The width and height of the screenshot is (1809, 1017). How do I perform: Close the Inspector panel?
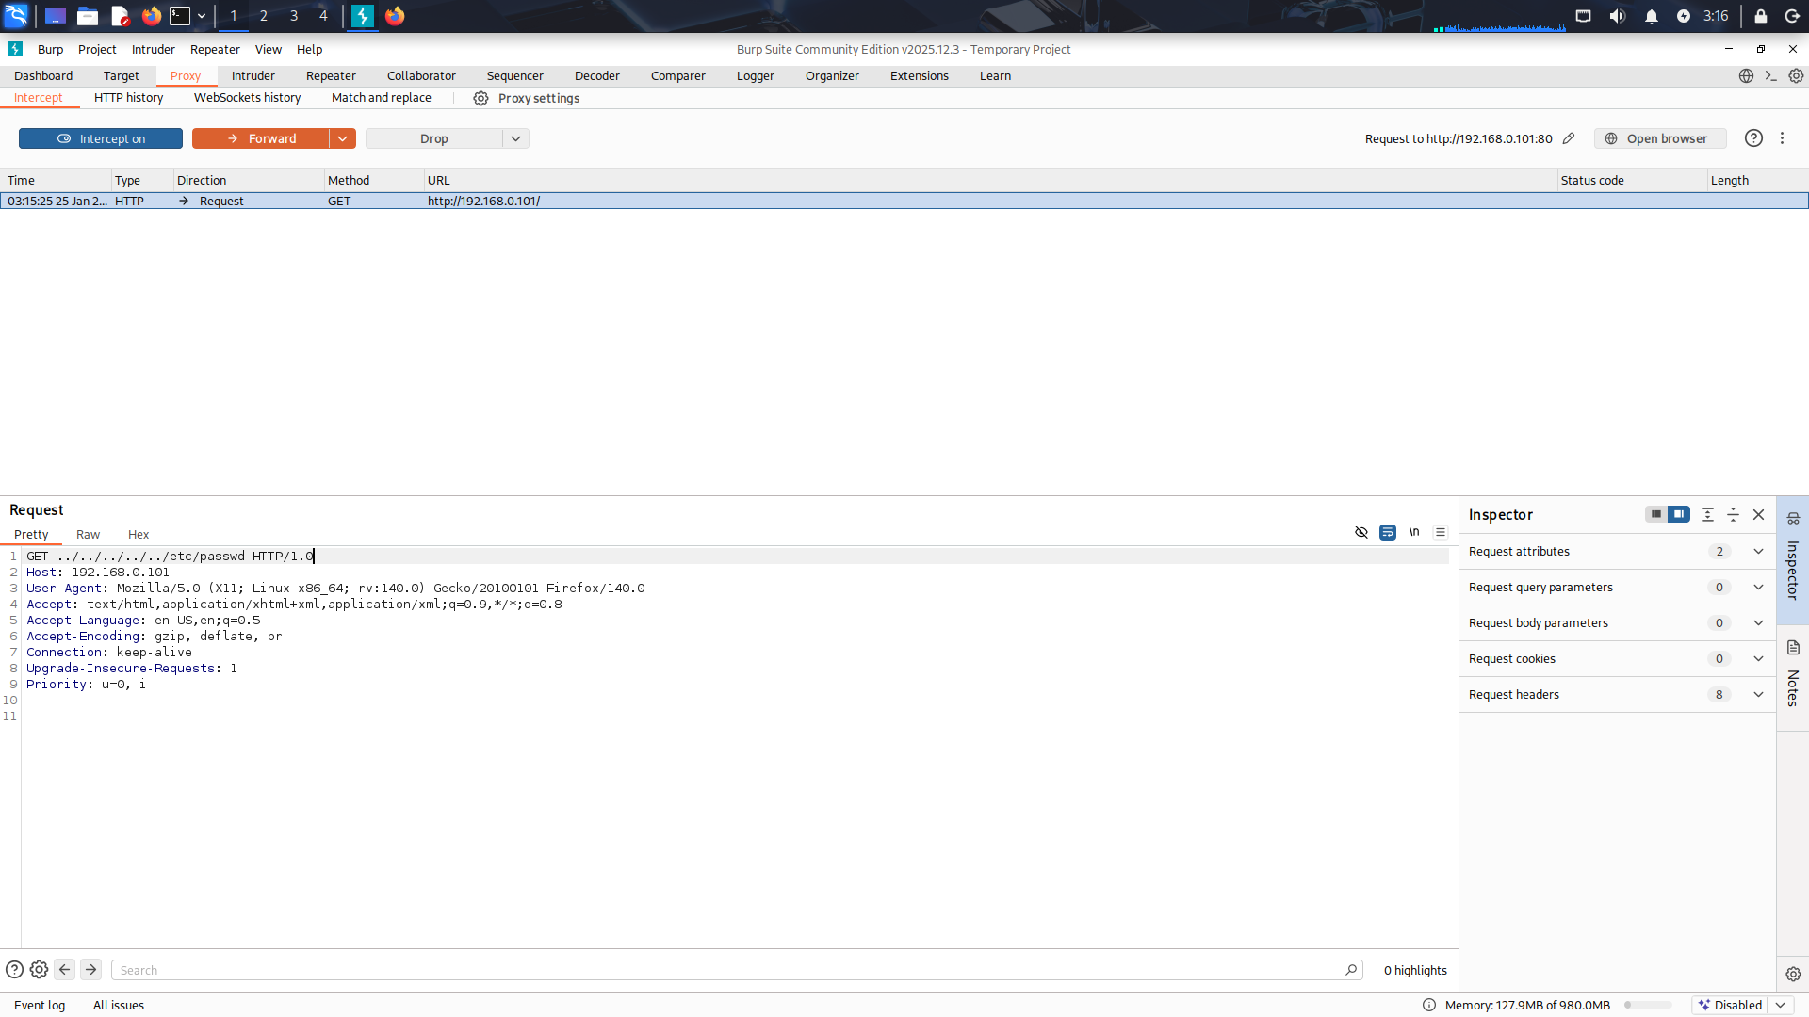(x=1758, y=514)
